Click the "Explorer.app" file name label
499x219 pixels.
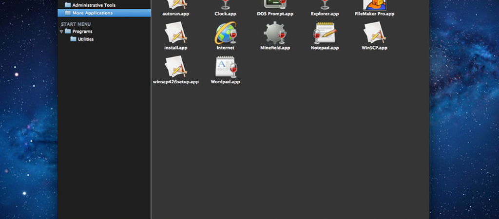(325, 14)
